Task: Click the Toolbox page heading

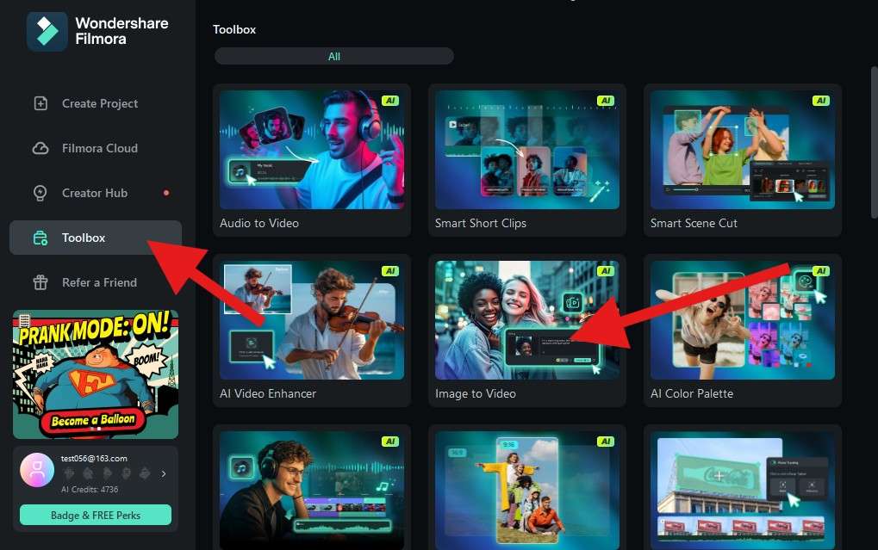Action: click(234, 29)
